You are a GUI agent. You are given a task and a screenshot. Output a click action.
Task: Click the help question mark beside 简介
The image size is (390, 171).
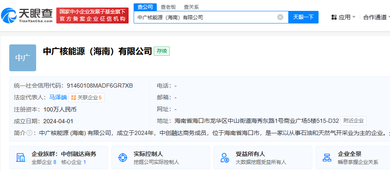(x=29, y=133)
